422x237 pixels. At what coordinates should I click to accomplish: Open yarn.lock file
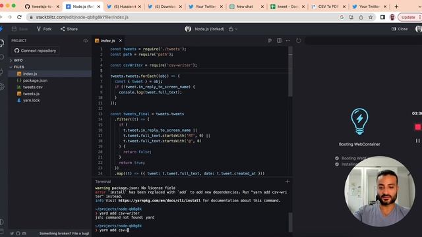tap(31, 100)
